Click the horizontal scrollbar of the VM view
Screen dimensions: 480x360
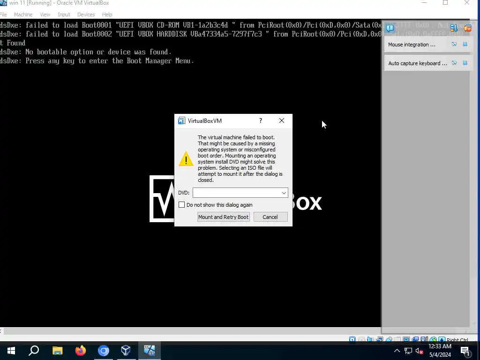[192, 331]
